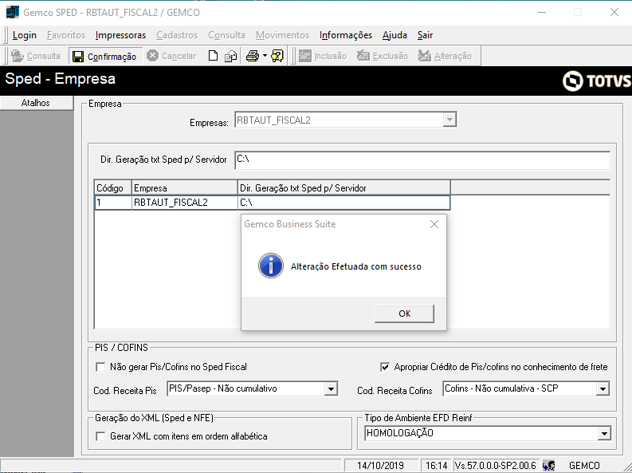The height and width of the screenshot is (473, 632).
Task: Click OK in the success dialog
Action: 404,313
